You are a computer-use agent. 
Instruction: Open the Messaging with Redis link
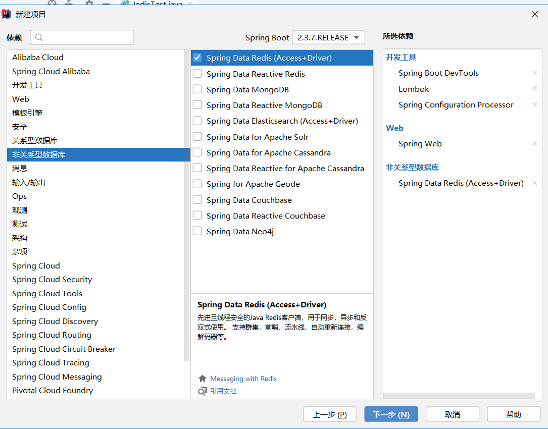pyautogui.click(x=243, y=379)
